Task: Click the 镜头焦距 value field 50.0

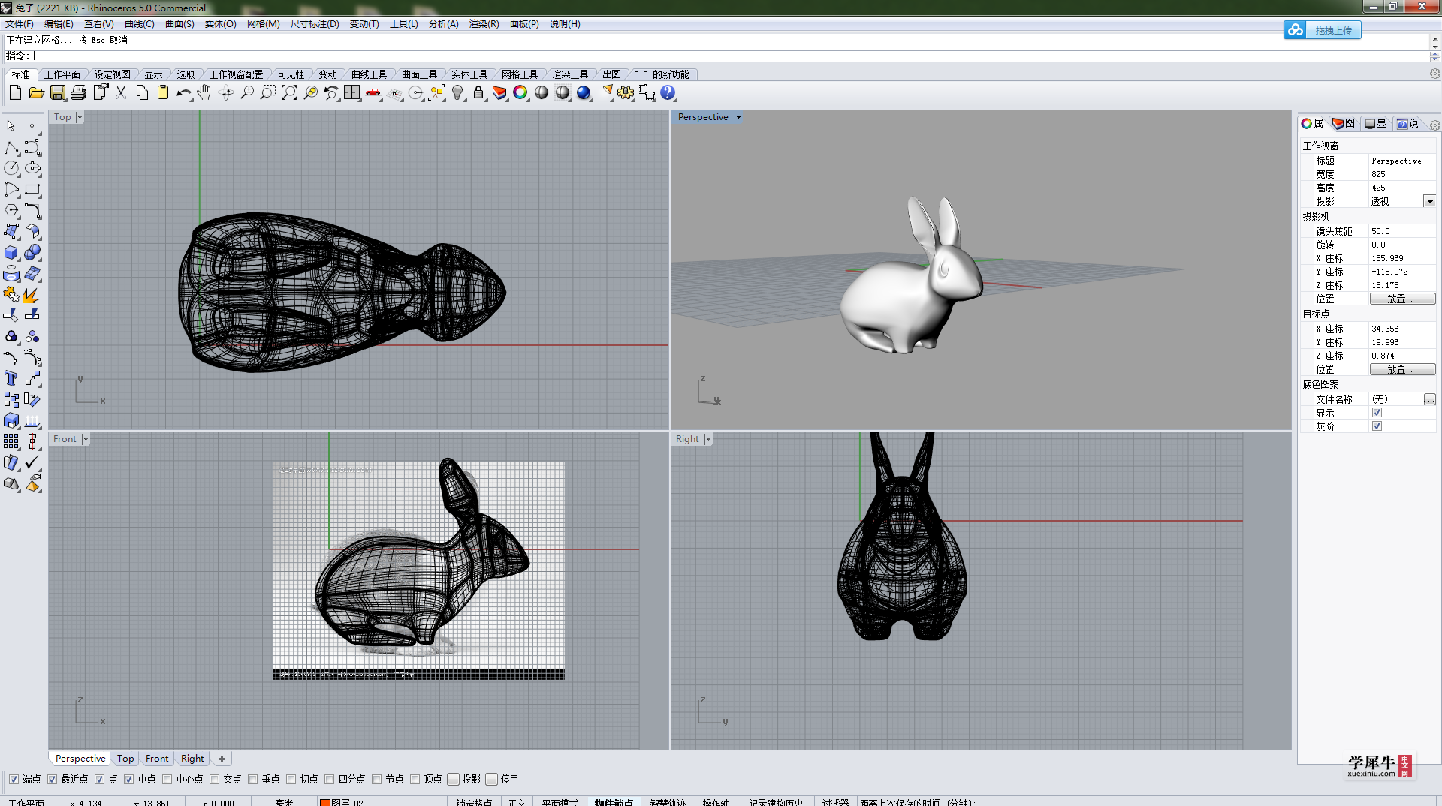Action: (x=1401, y=231)
